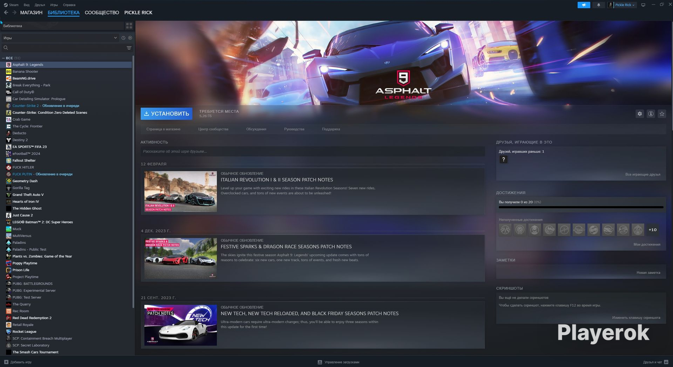Image resolution: width=673 pixels, height=367 pixels.
Task: Open New Tech patch notes thumbnail
Action: 180,325
